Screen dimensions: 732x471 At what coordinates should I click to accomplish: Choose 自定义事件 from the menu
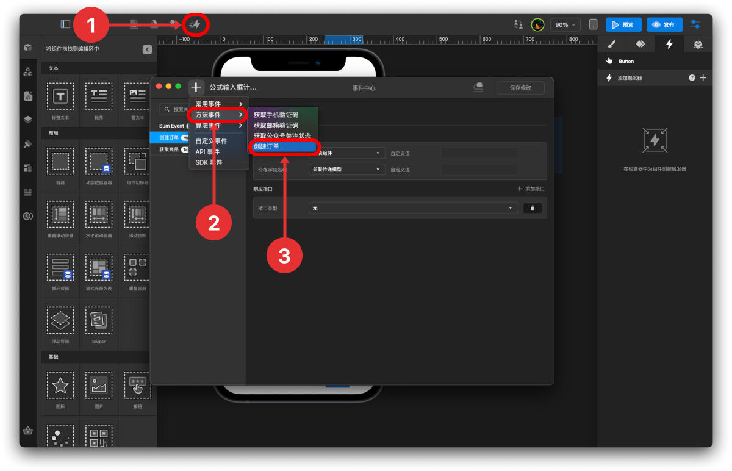[211, 141]
